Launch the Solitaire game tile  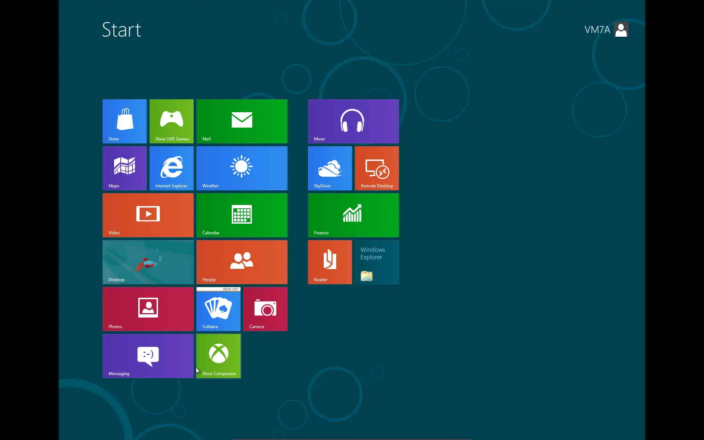218,309
